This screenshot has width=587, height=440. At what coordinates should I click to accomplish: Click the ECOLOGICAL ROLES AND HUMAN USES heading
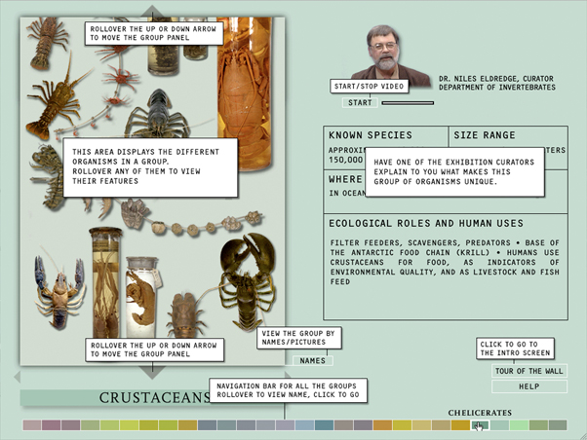(x=426, y=223)
